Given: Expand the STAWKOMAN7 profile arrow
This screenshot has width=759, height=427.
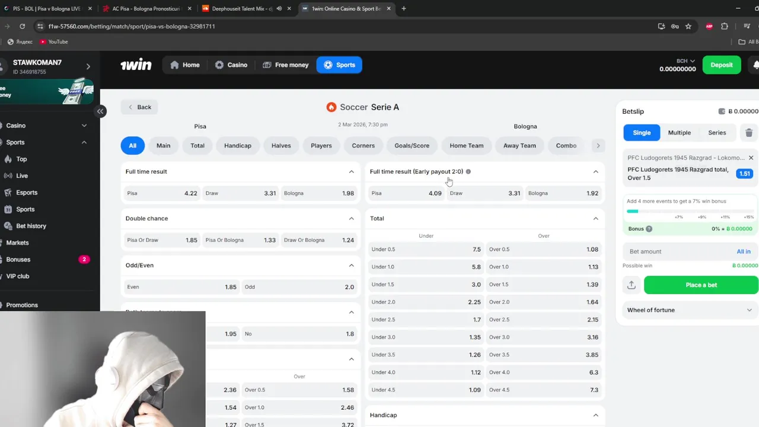Looking at the screenshot, I should pos(88,66).
